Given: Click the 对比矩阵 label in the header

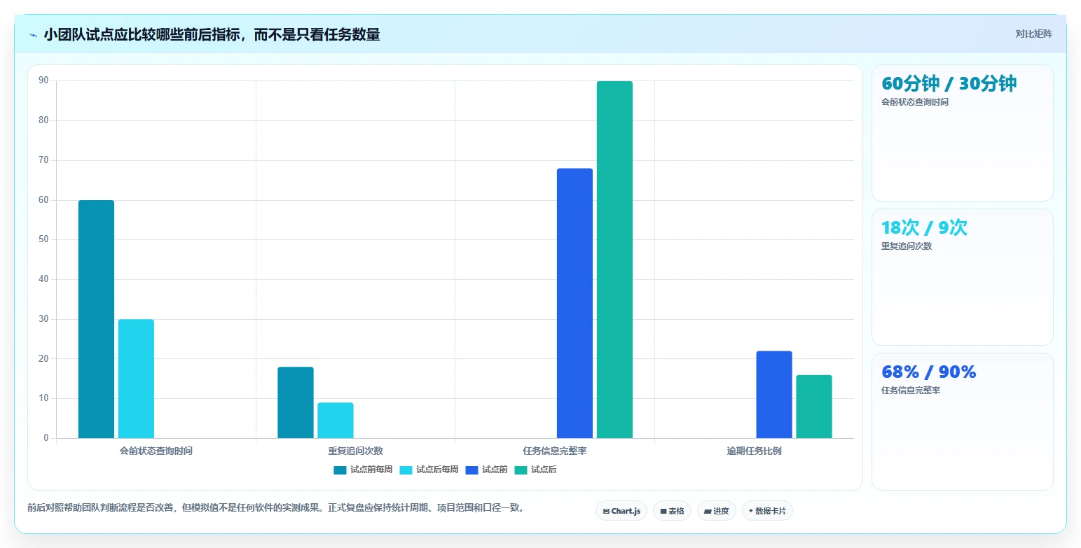Looking at the screenshot, I should [1034, 34].
